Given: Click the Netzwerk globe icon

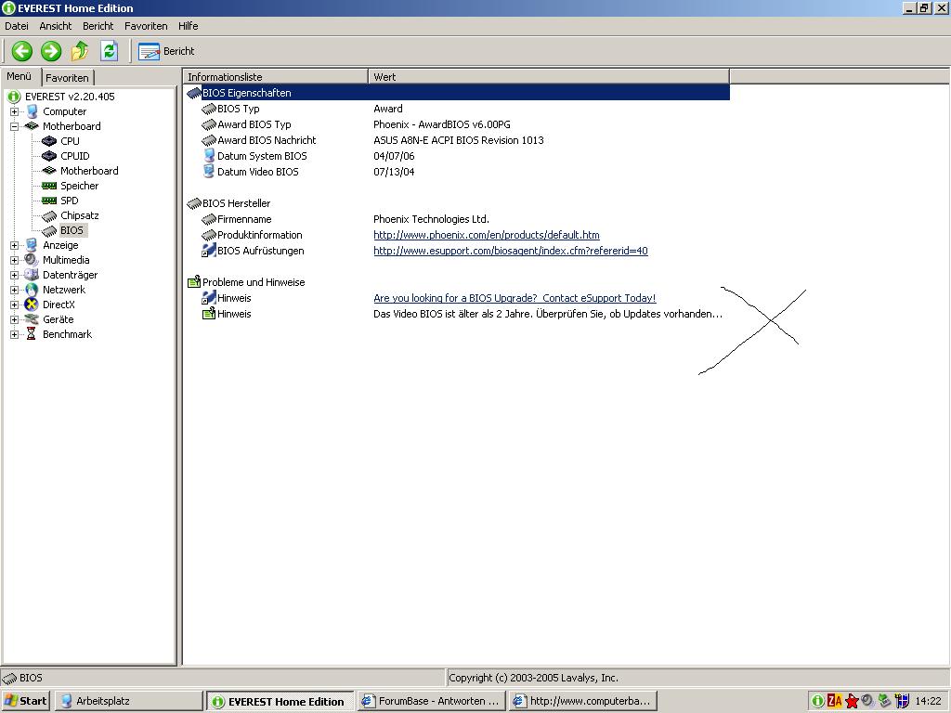Looking at the screenshot, I should coord(32,290).
